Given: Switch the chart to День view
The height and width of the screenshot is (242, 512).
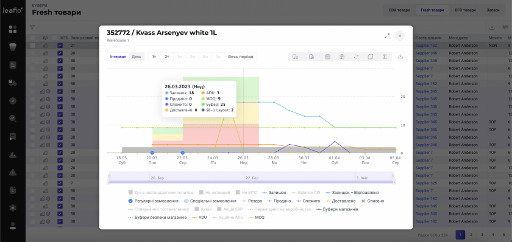Looking at the screenshot, I should tap(137, 57).
